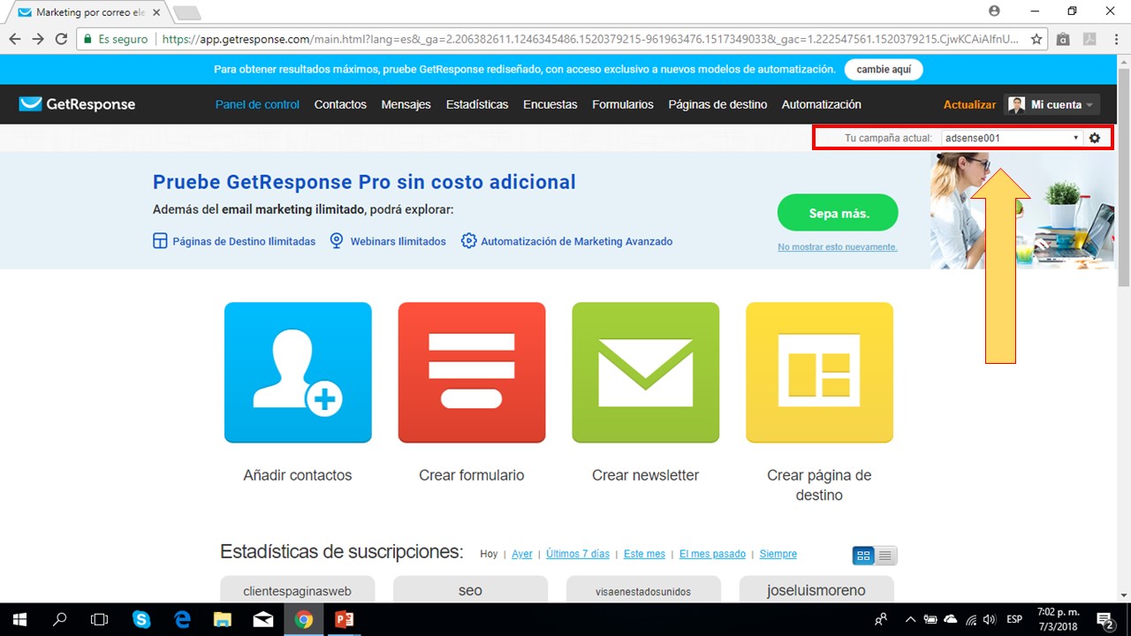Close the Marketing por correo tab
This screenshot has width=1131, height=636.
coord(156,12)
